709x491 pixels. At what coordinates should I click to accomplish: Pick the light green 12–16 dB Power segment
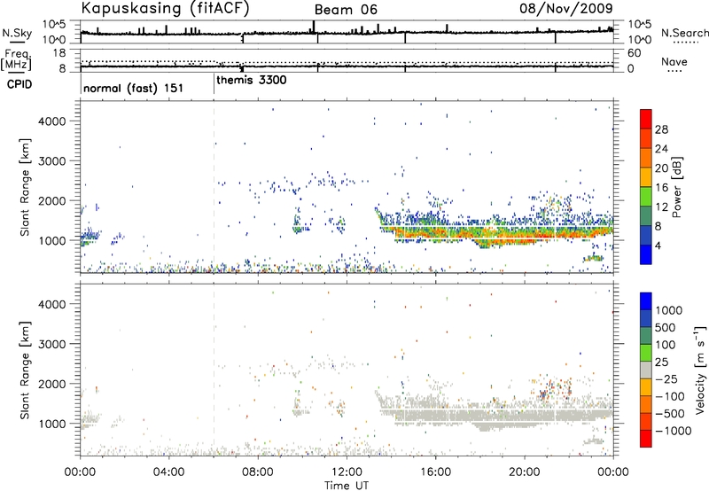click(646, 197)
